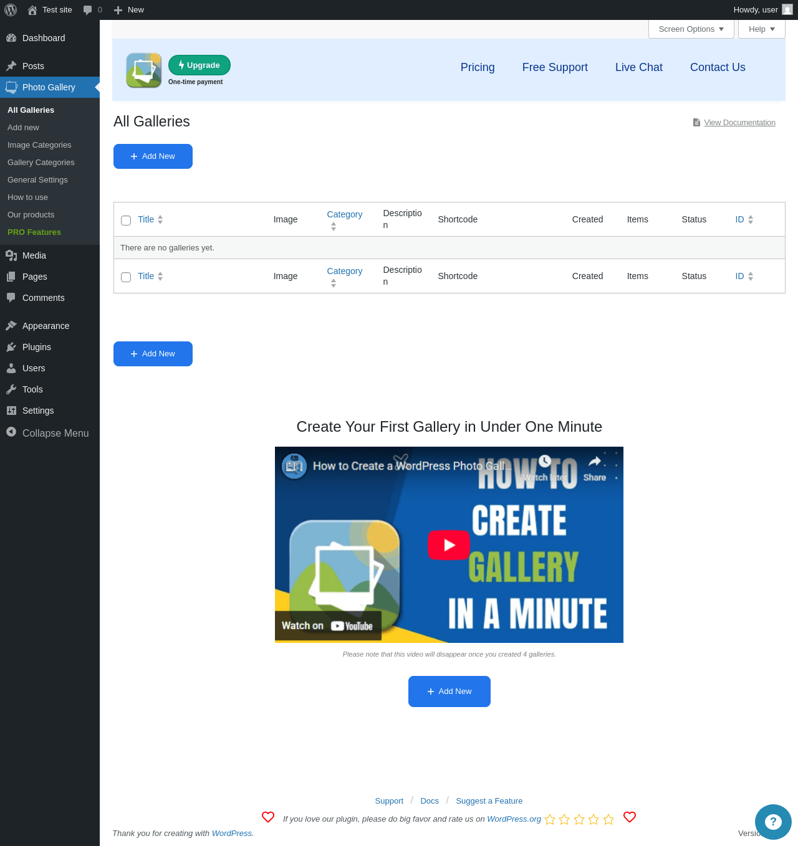Open the blue help question-mark bubble
Screen dimensions: 798x846
[773, 822]
